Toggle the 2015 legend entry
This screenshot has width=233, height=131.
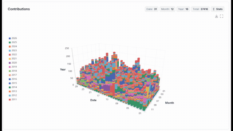pyautogui.click(x=13, y=83)
